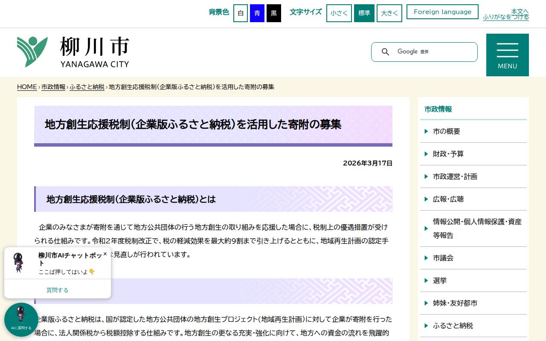Select 市政情報 in the breadcrumb trail
The width and height of the screenshot is (546, 341).
(x=53, y=87)
